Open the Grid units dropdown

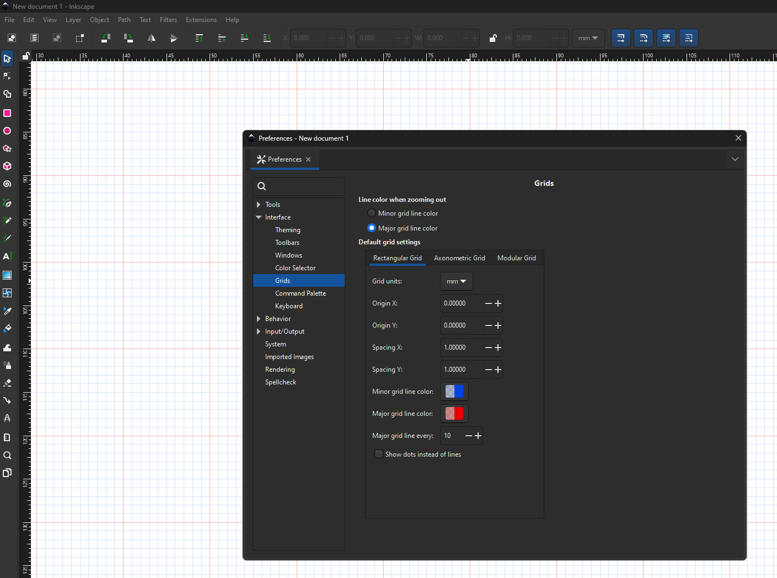pos(457,281)
